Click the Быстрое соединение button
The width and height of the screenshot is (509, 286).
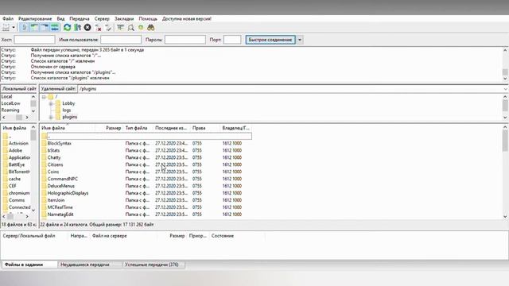coord(270,40)
